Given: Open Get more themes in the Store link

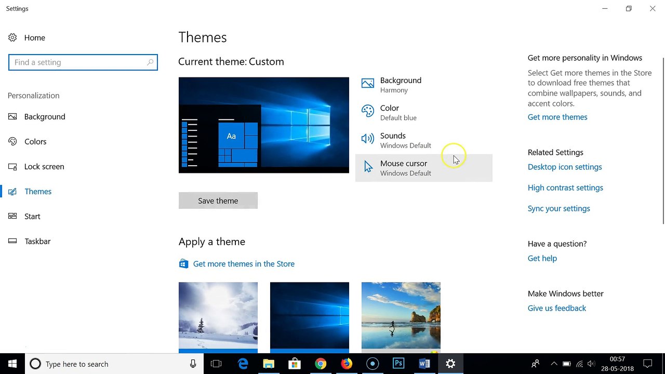Looking at the screenshot, I should tap(244, 264).
